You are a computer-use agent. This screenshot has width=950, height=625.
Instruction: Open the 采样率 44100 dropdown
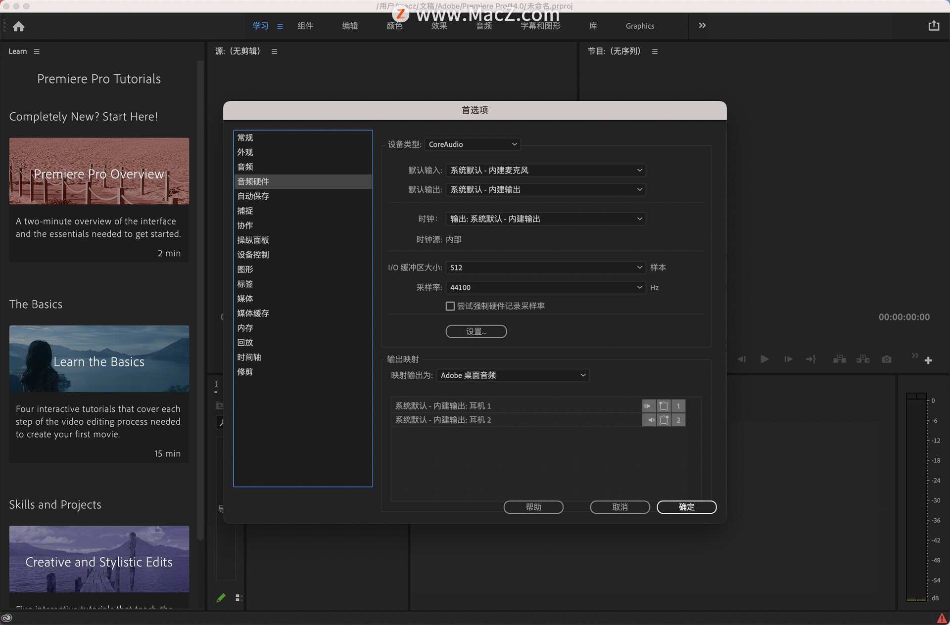pyautogui.click(x=545, y=287)
